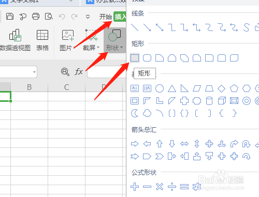The height and width of the screenshot is (197, 259).
Task: Select the crescent moon shape
Action: point(135,113)
